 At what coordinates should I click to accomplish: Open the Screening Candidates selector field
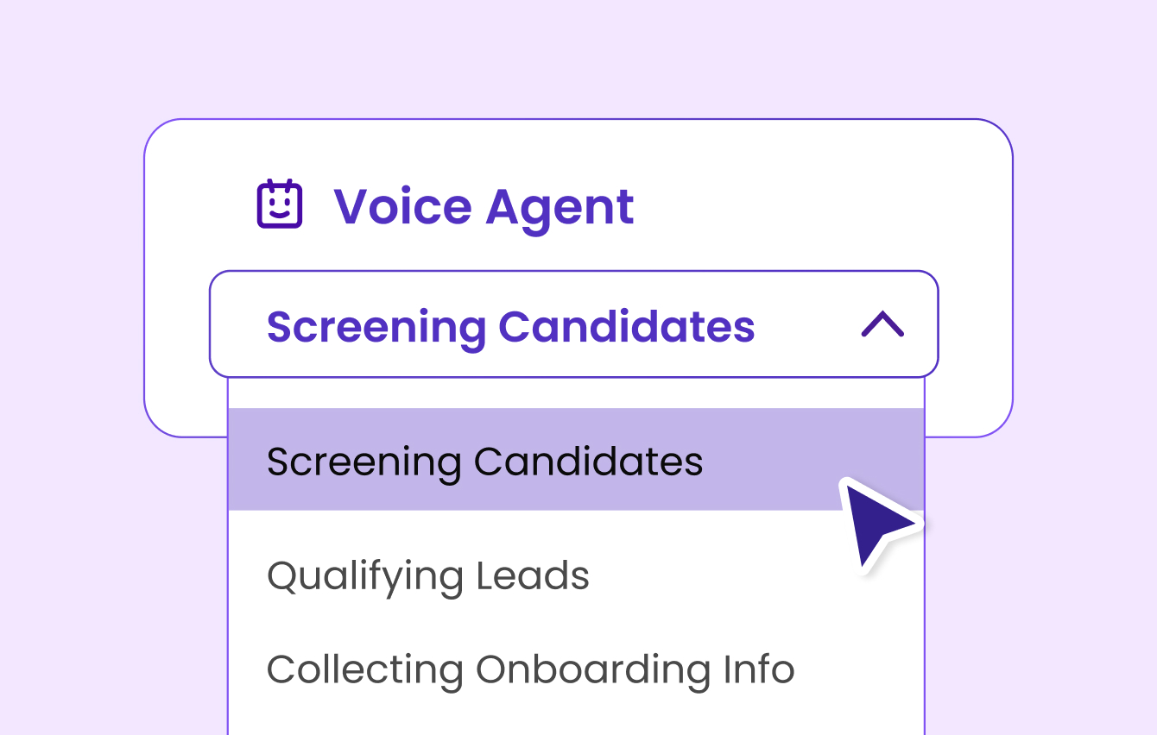click(573, 324)
